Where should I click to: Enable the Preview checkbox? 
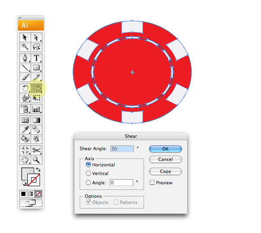pos(152,183)
